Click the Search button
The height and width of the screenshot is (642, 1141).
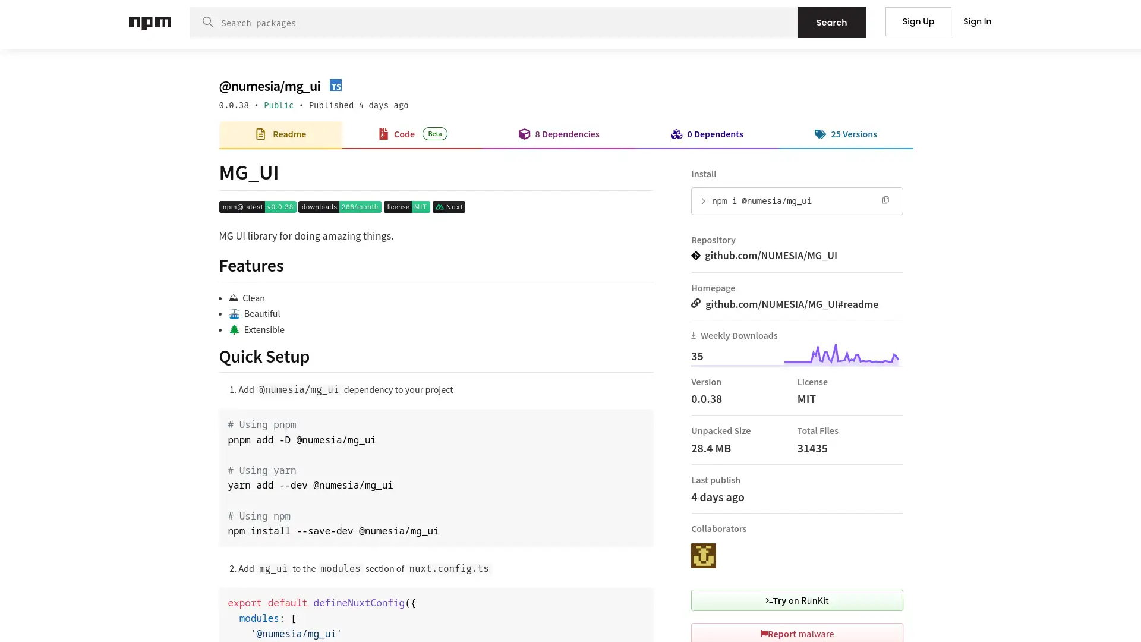(x=831, y=23)
